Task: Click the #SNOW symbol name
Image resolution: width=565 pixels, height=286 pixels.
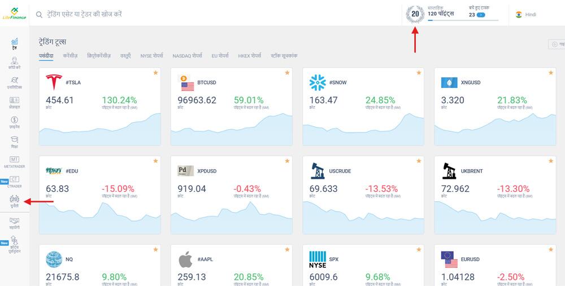Action: click(338, 82)
